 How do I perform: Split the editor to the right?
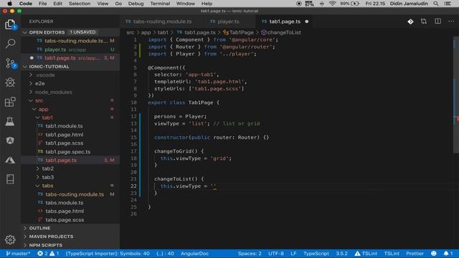point(437,21)
